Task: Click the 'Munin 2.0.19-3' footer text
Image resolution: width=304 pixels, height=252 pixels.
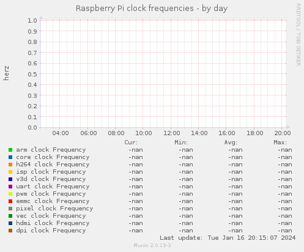Action: point(152,245)
